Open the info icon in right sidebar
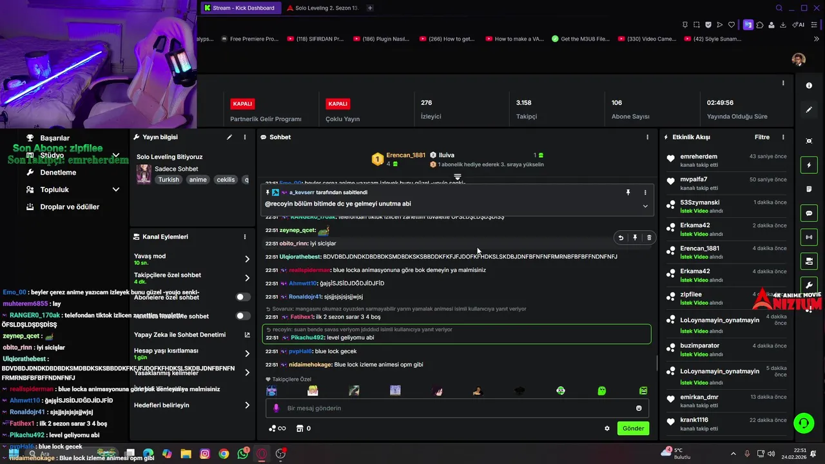The image size is (825, 464). (x=809, y=85)
